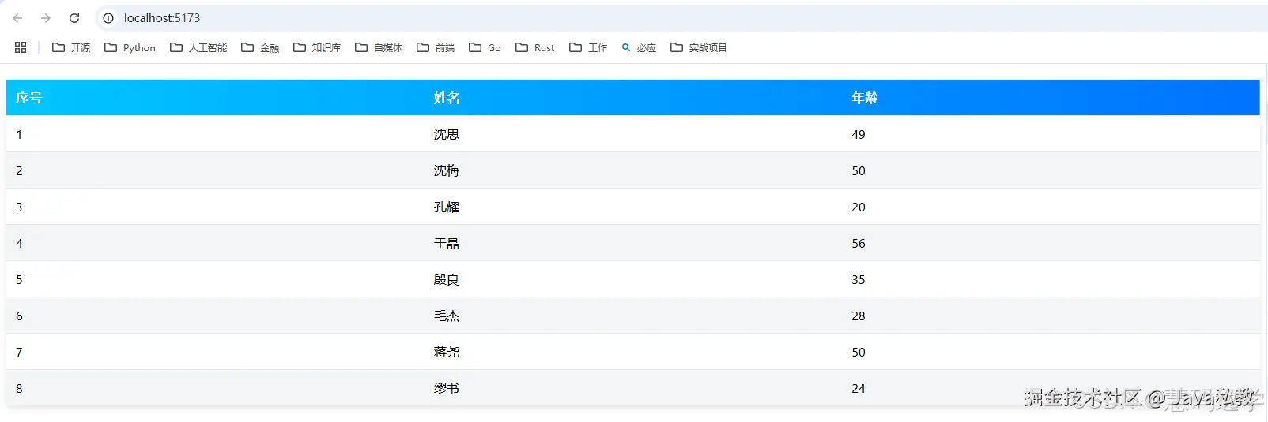
Task: Click sequence number 8 in 缪书's row
Action: coord(19,389)
